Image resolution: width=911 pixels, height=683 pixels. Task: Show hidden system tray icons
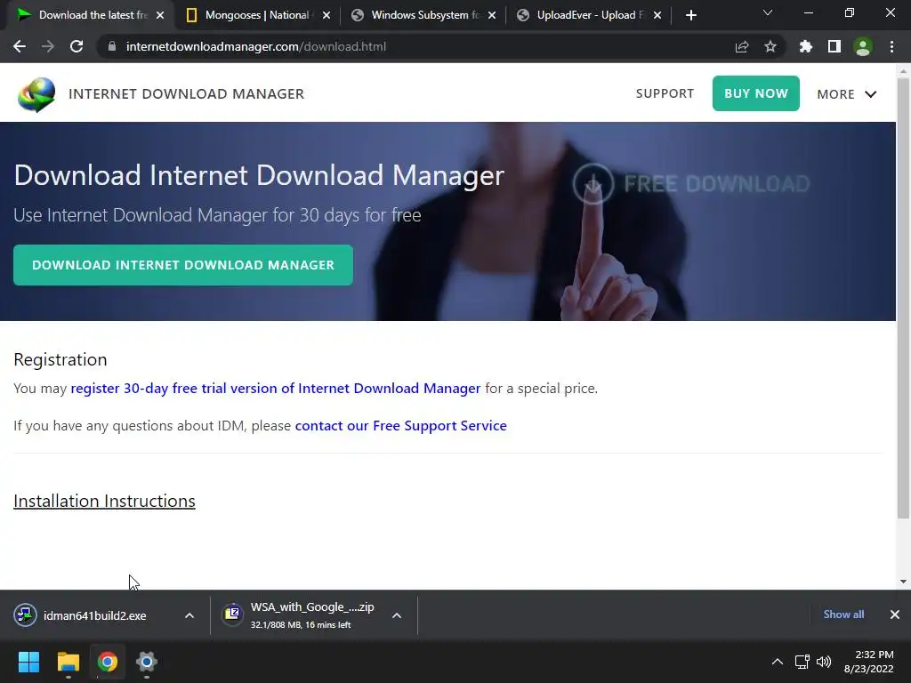(x=777, y=662)
